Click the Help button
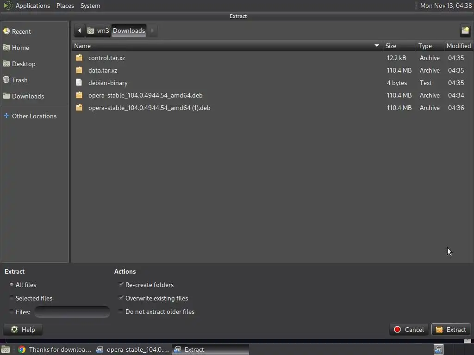 [x=23, y=330]
